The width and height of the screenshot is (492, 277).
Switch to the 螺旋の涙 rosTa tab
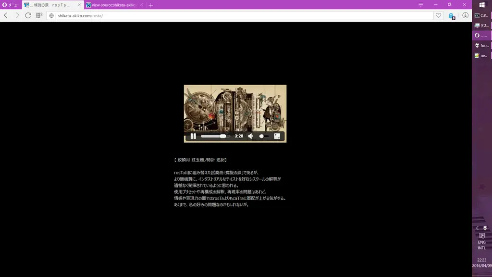(53, 5)
